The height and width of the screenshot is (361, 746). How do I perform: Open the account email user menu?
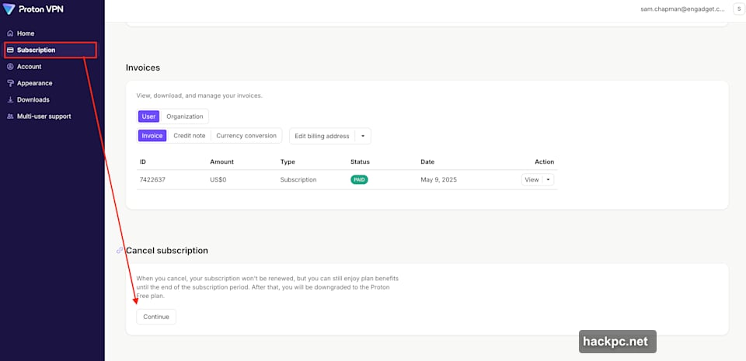point(683,9)
